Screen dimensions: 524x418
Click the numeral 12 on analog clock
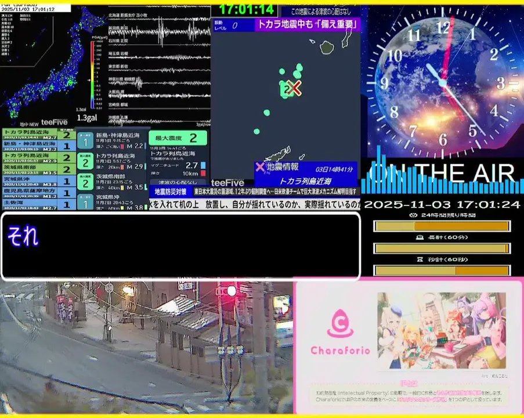443,27
